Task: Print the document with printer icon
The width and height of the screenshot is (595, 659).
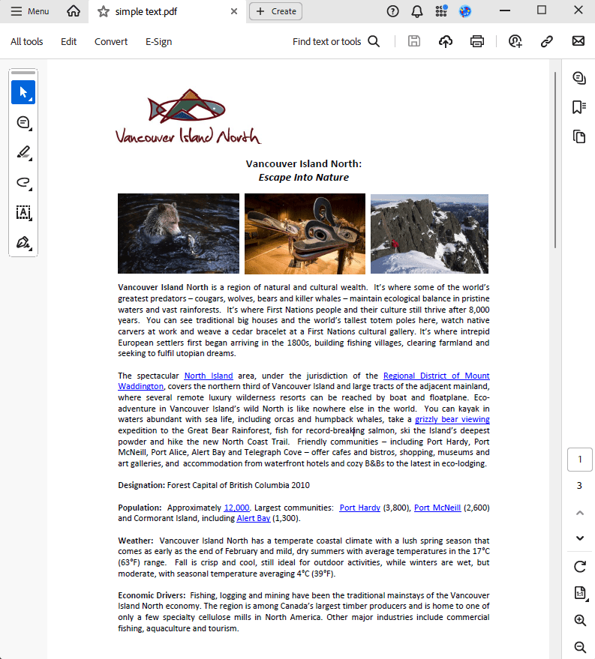Action: pyautogui.click(x=477, y=41)
